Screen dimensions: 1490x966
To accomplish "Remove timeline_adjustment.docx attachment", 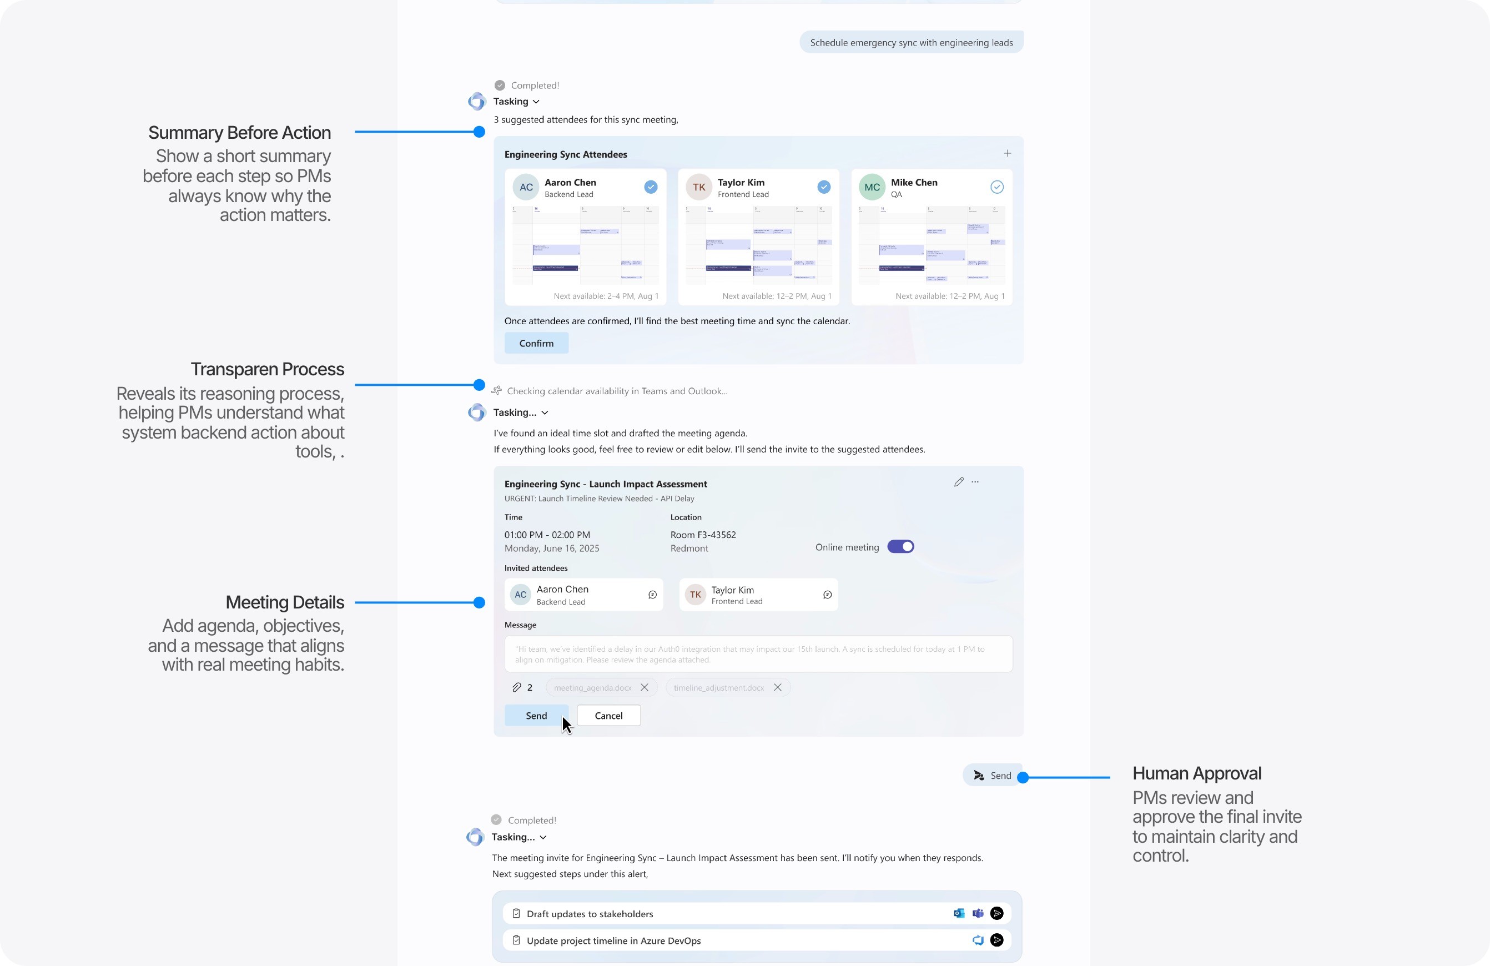I will coord(777,687).
